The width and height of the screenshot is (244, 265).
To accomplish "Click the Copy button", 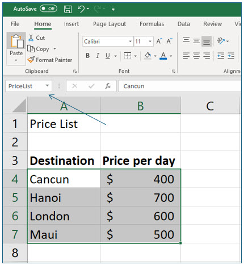I will (39, 49).
